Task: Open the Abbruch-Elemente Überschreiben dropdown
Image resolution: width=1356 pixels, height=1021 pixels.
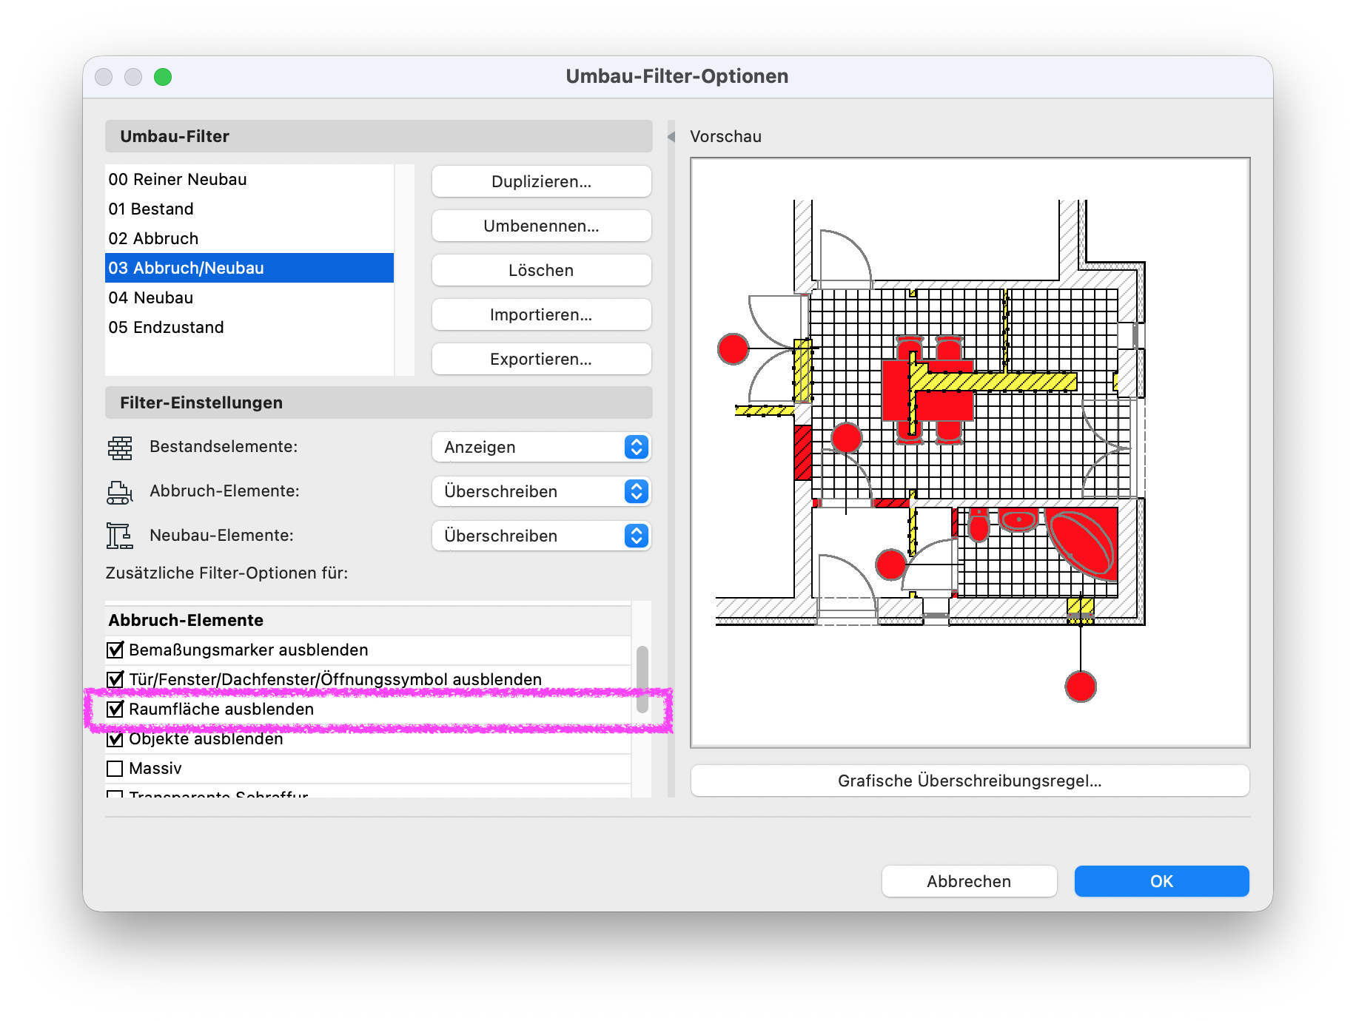Action: coord(541,491)
